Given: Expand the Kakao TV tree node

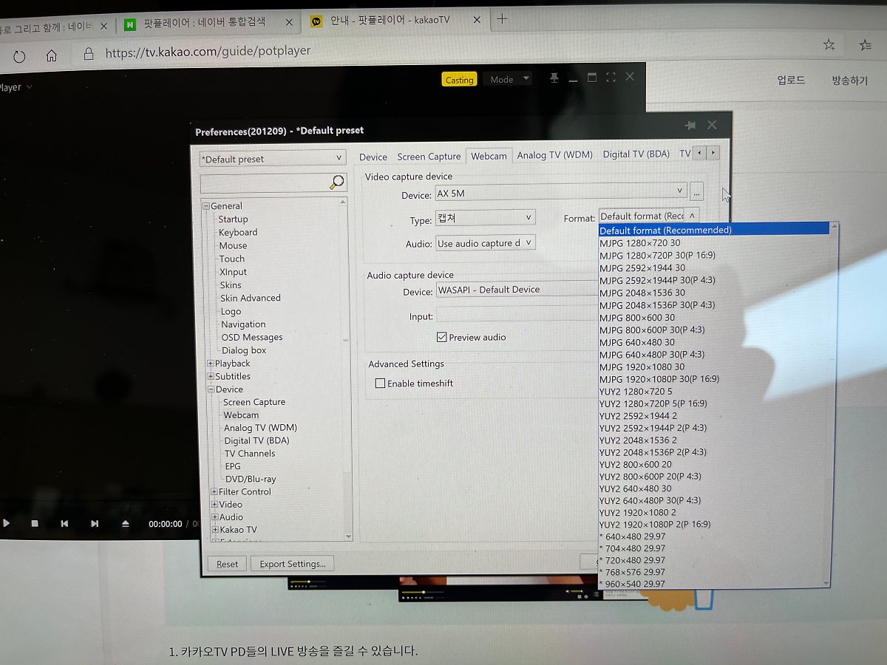Looking at the screenshot, I should coord(215,530).
